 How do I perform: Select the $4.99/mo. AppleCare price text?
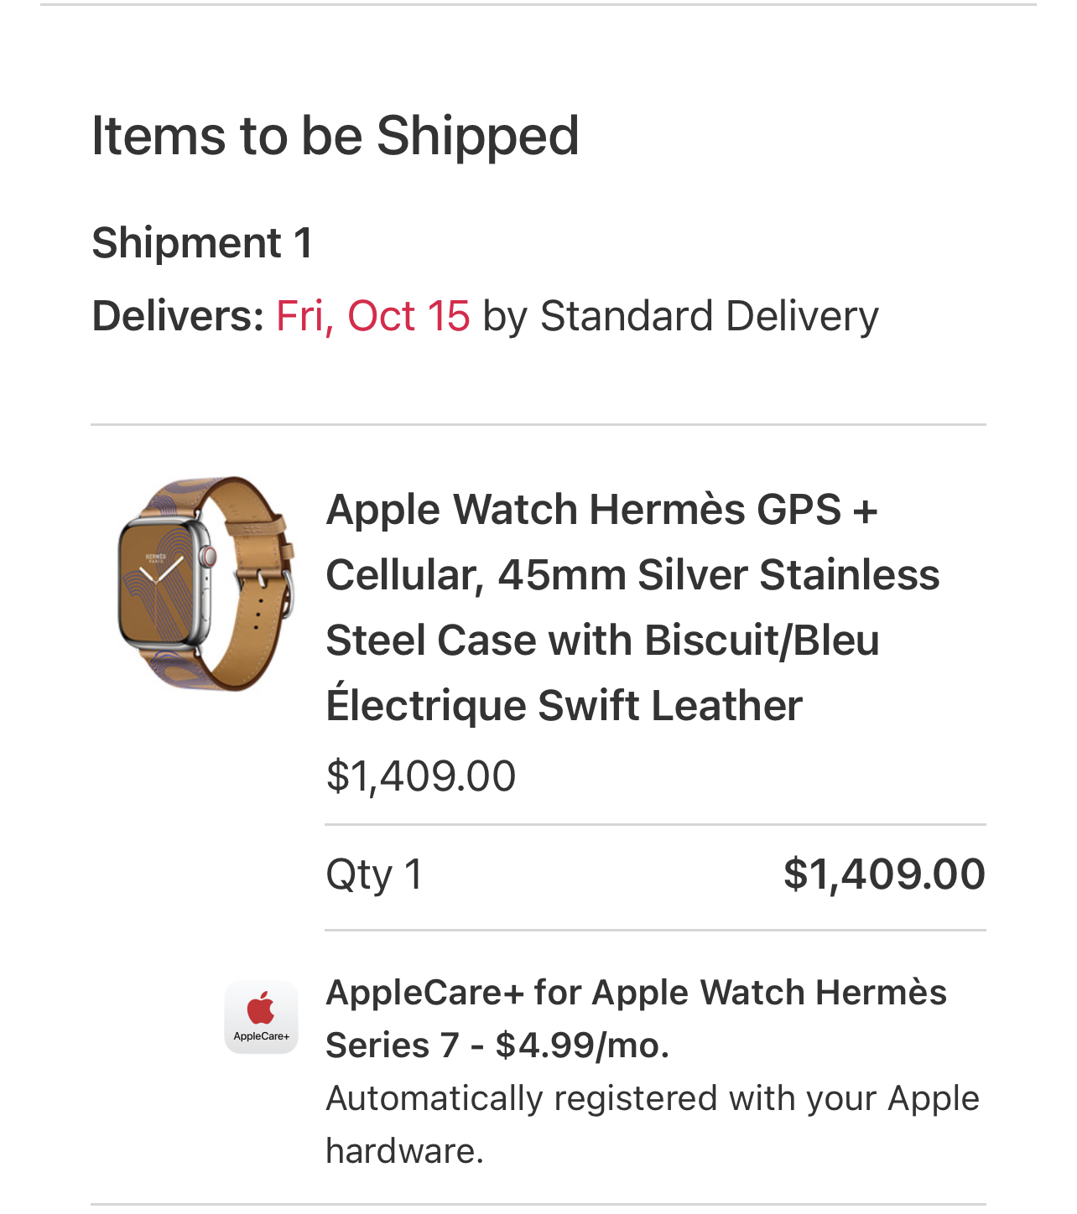pyautogui.click(x=582, y=1045)
